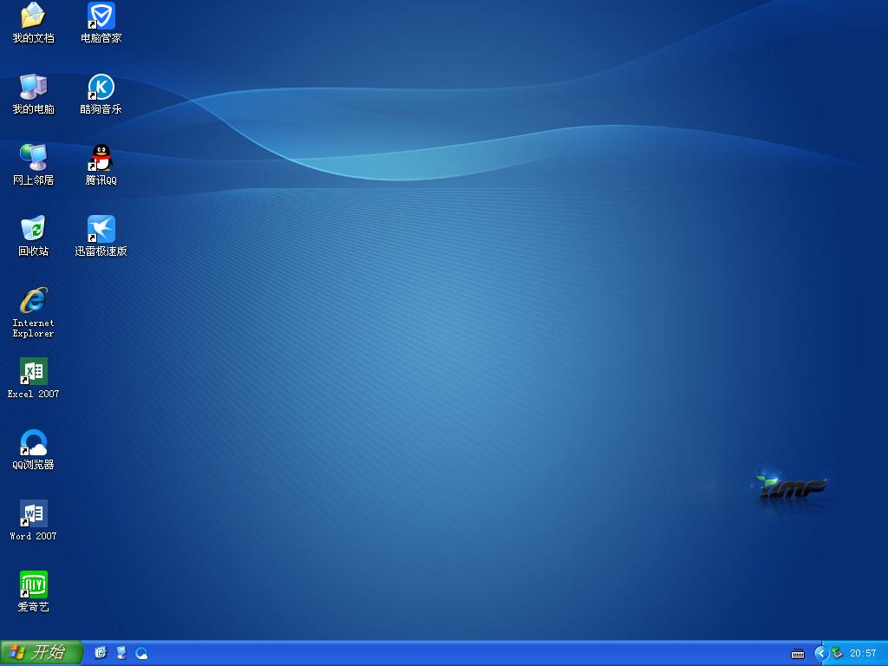Open Windows Media Player from quick launch
The width and height of the screenshot is (888, 666).
[121, 653]
